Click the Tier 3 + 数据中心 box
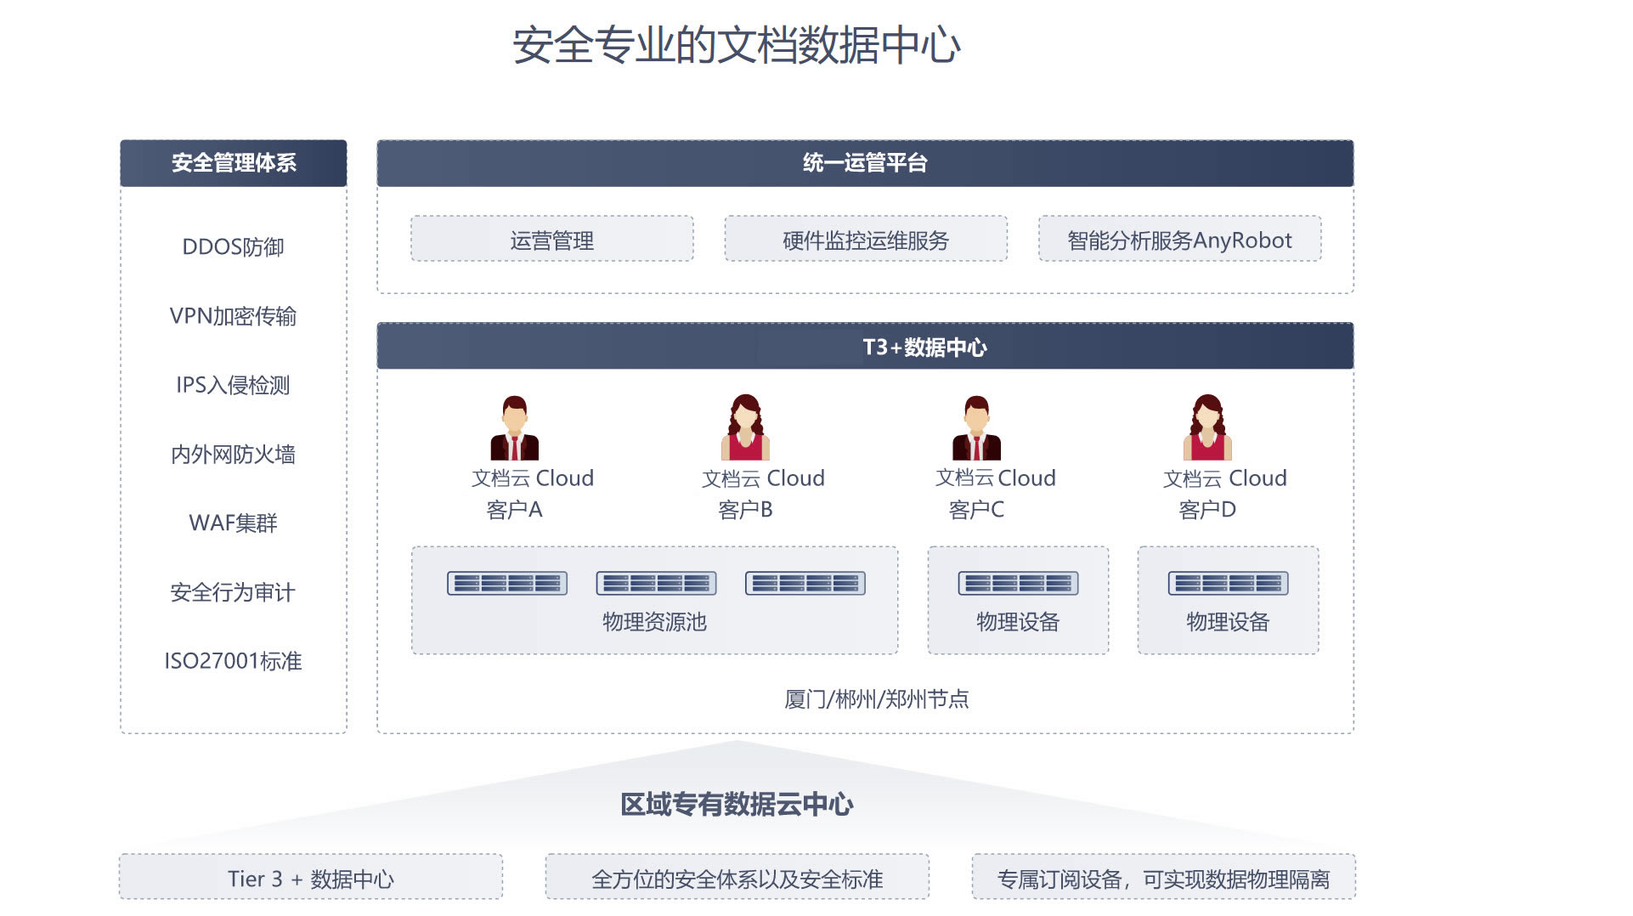This screenshot has width=1633, height=916. point(311,879)
